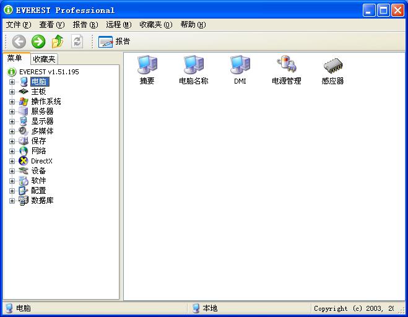This screenshot has height=317, width=408.
Task: Open the 报告(R) menu
Action: pos(85,25)
